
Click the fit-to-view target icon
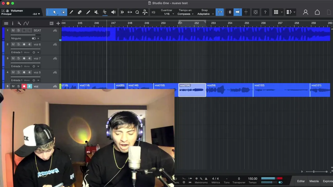pos(256,12)
